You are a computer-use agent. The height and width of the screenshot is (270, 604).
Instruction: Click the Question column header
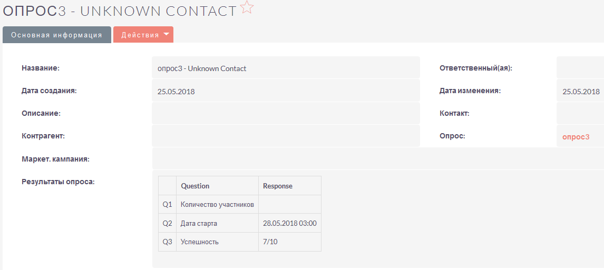[195, 186]
